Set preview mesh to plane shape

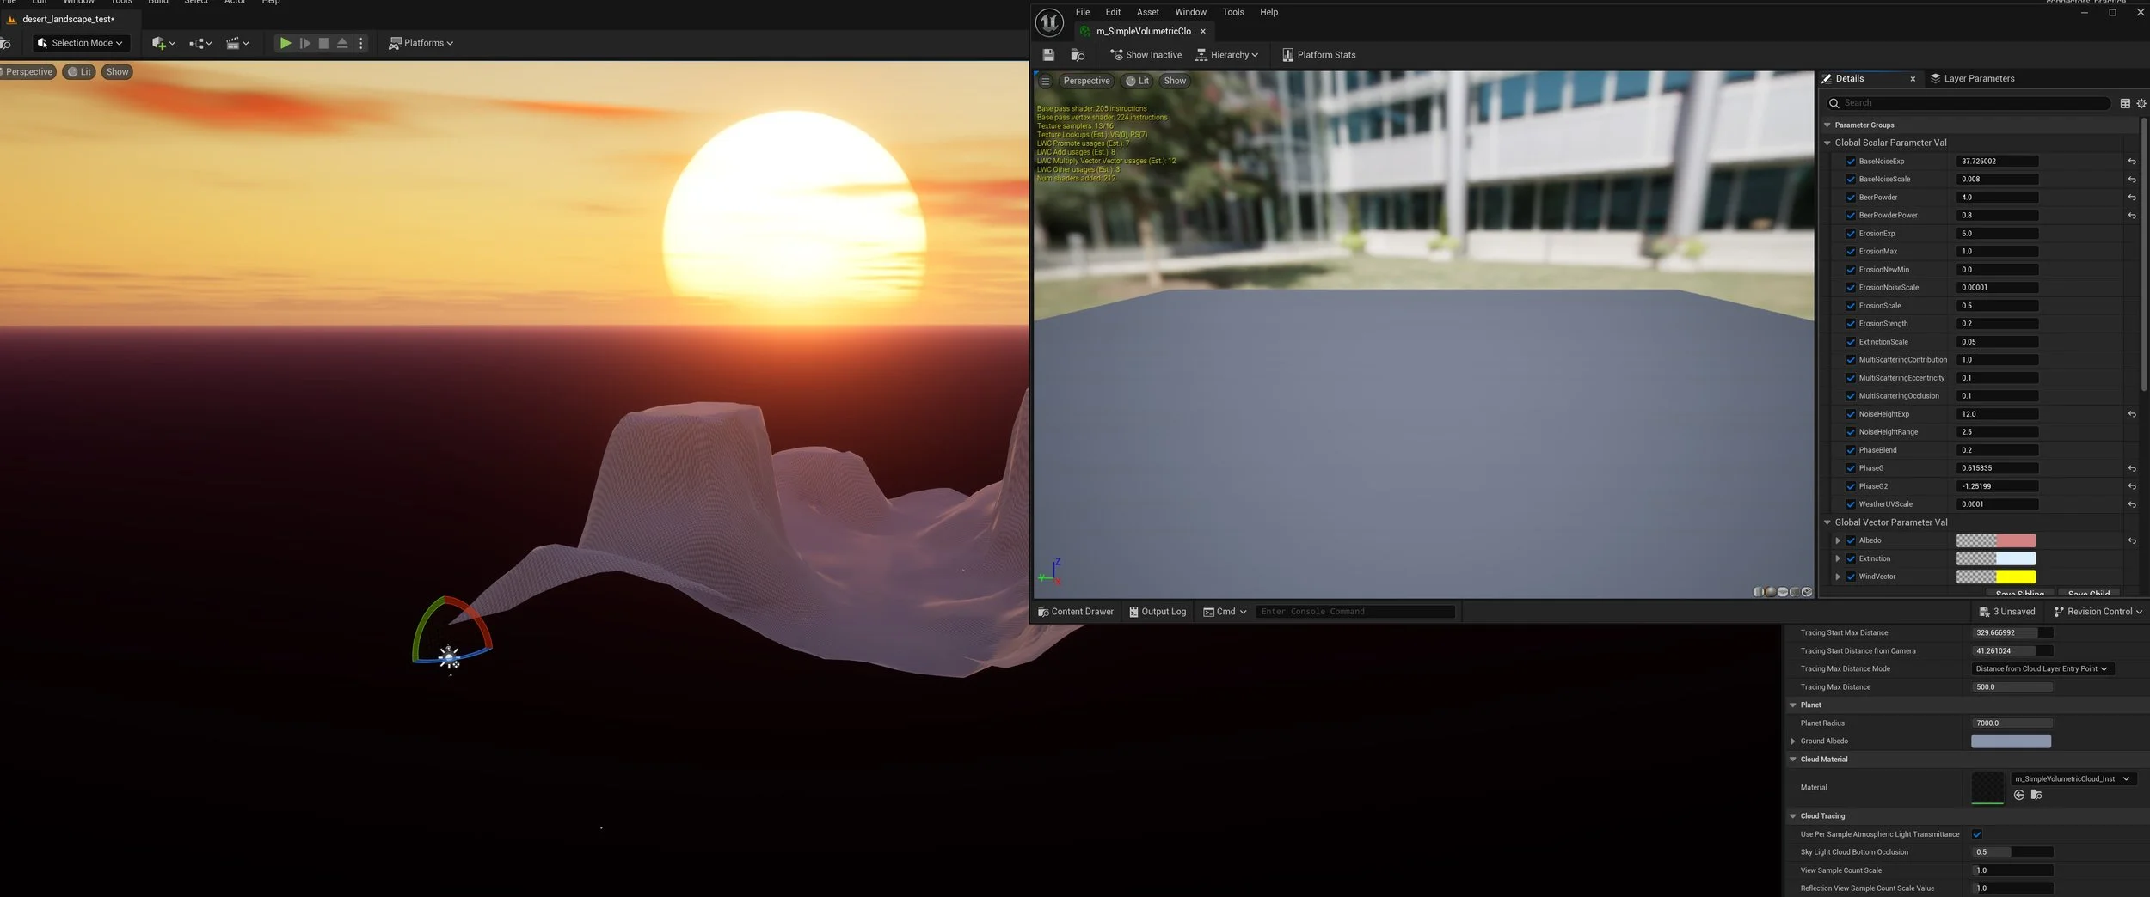pos(1782,592)
